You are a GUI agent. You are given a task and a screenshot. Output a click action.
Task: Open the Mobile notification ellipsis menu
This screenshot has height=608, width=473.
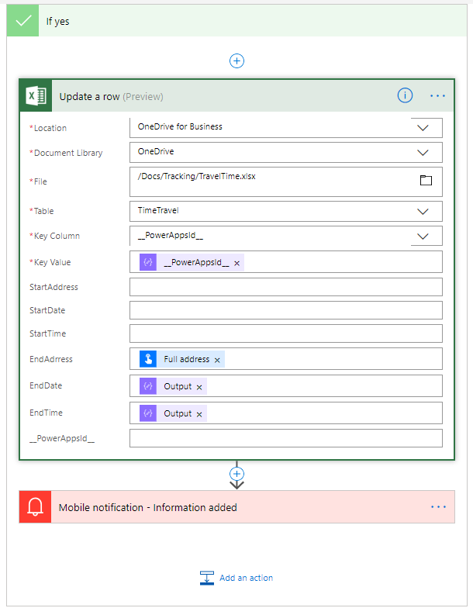coord(438,507)
